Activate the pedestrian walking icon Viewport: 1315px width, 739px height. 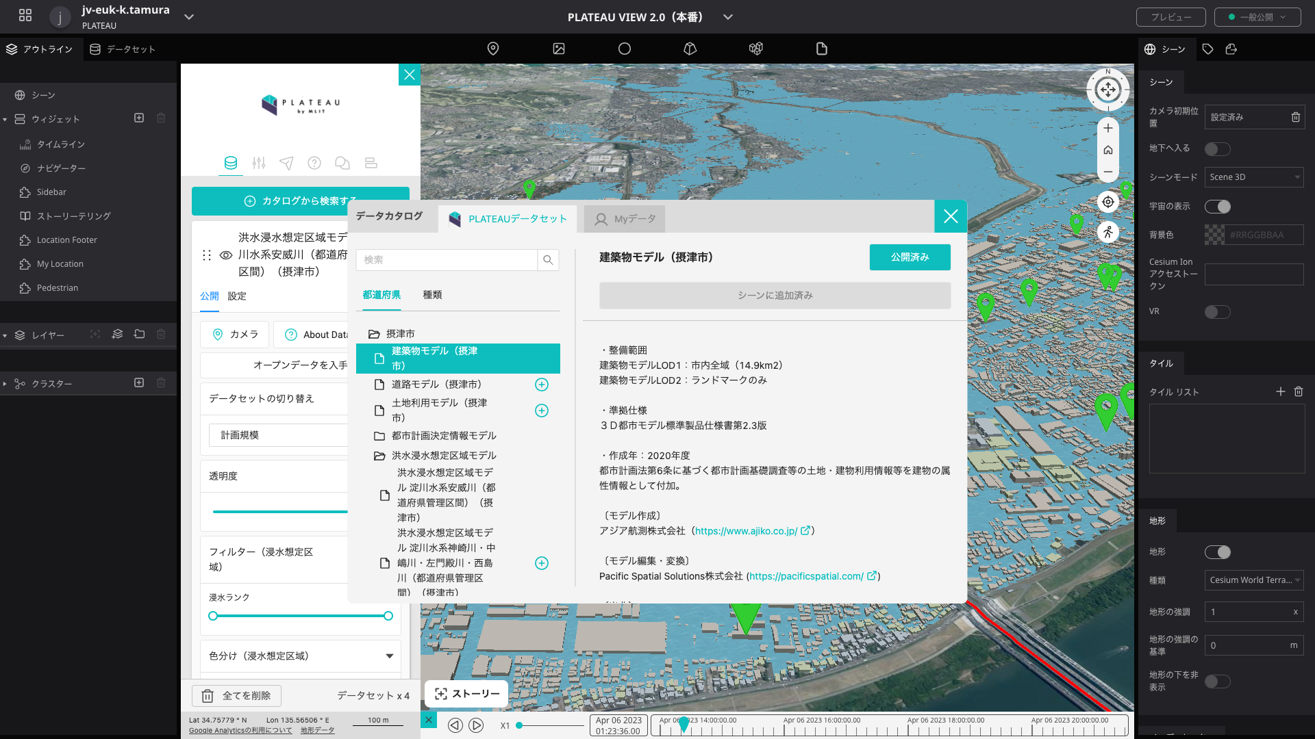1107,233
